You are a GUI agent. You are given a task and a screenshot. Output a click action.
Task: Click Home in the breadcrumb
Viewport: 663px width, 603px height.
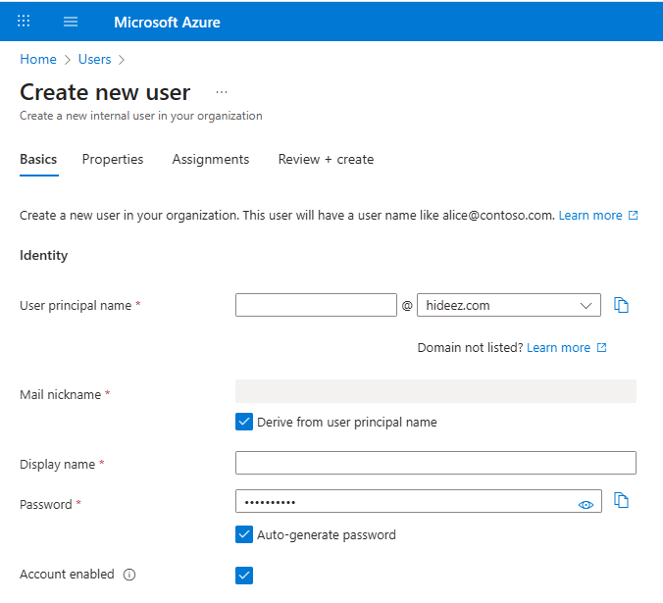(38, 59)
